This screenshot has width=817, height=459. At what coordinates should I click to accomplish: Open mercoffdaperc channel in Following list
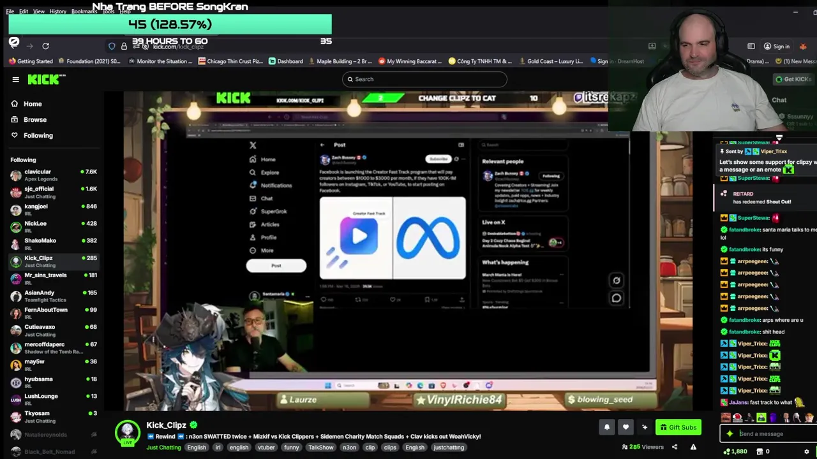point(54,347)
